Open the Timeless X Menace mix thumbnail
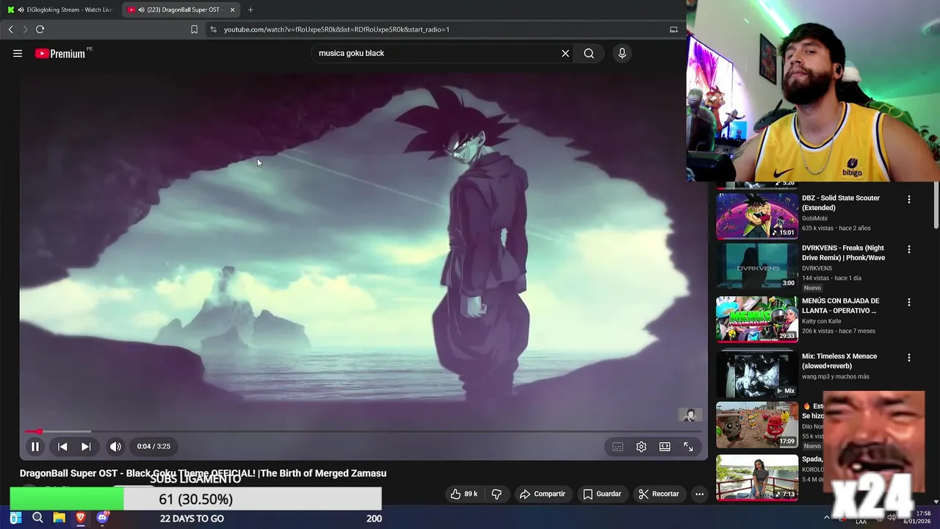 [757, 374]
